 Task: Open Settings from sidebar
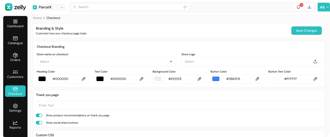(15, 108)
